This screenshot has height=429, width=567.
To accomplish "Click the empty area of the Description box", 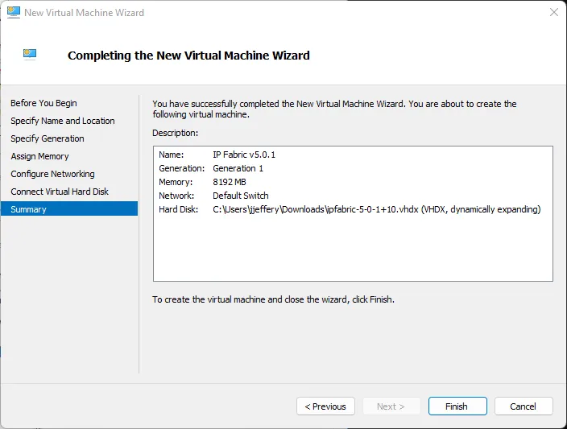I will coord(352,250).
